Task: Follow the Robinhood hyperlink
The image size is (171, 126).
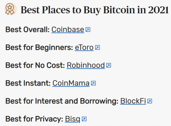Action: coord(86,66)
